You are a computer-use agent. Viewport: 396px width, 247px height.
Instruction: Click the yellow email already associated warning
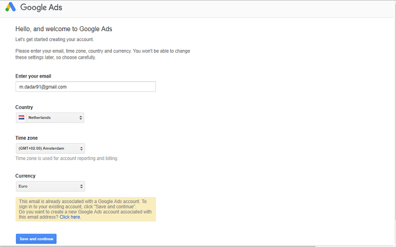coord(86,209)
